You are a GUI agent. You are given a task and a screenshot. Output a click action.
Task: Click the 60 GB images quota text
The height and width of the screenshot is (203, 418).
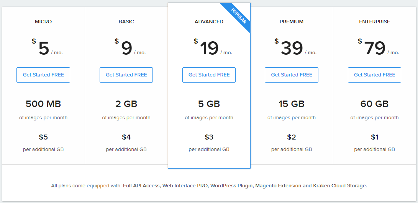pos(374,104)
